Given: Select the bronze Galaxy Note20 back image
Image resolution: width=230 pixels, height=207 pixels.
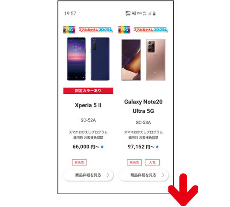Looking at the screenshot, I should click(155, 60).
